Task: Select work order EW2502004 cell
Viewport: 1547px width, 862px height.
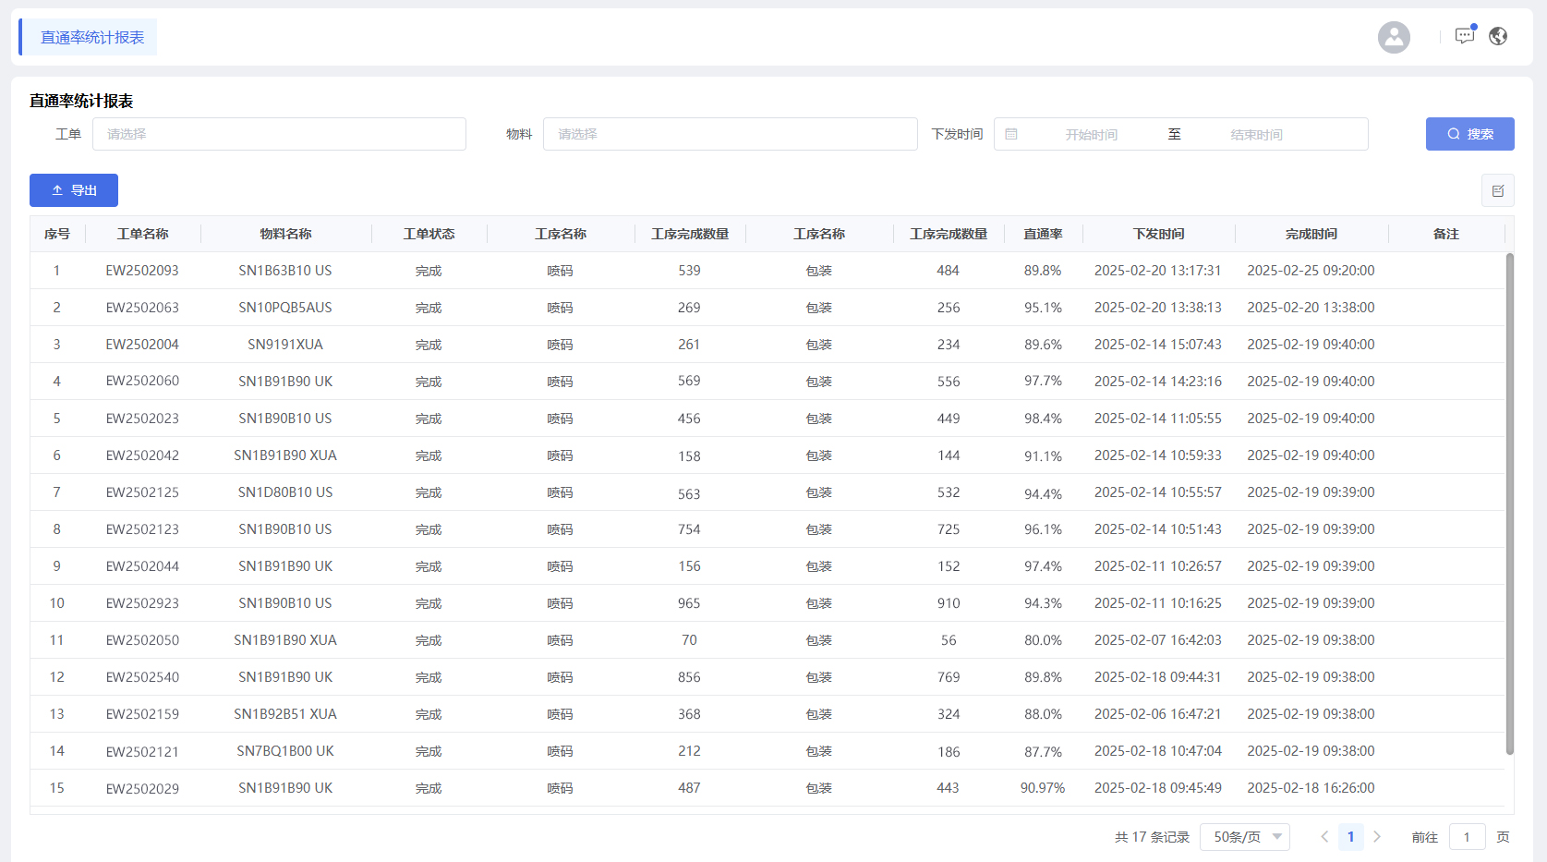Action: (142, 345)
